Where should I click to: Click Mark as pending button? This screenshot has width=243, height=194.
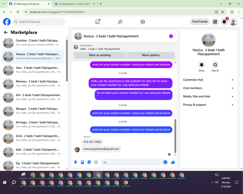click(x=100, y=55)
